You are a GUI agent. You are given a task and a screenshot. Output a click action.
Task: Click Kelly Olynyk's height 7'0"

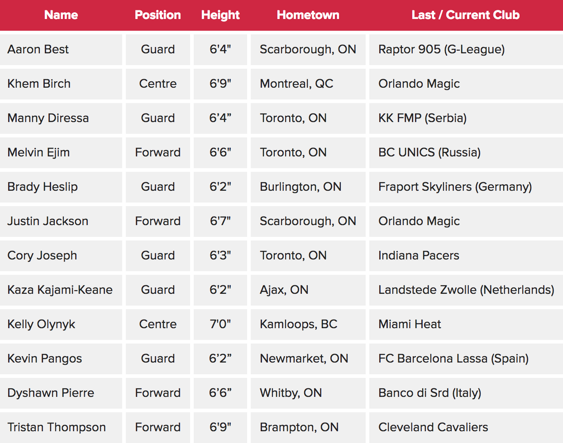tap(220, 325)
